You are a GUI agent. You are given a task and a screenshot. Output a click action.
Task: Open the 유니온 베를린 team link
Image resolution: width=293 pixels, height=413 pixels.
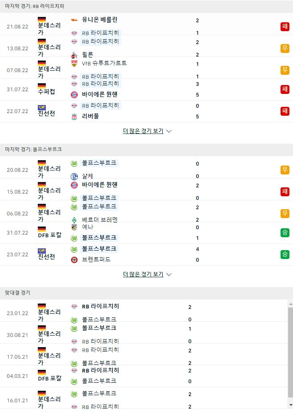tap(100, 20)
